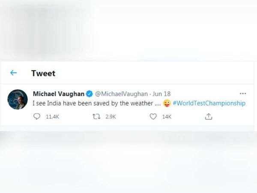Click the Tweet header title
Viewport: 257px width, 193px height.
click(x=43, y=73)
